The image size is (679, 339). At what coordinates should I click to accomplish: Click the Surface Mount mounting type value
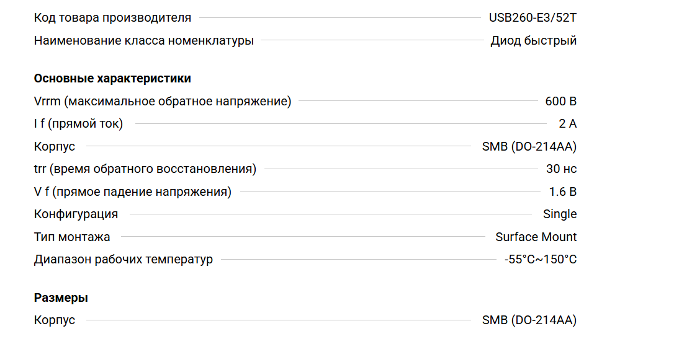536,237
